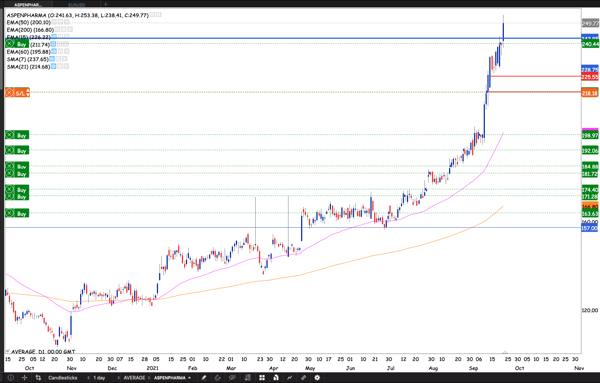Viewport: 600px width, 383px height.
Task: Open the grid layout icon
Action: (262, 377)
